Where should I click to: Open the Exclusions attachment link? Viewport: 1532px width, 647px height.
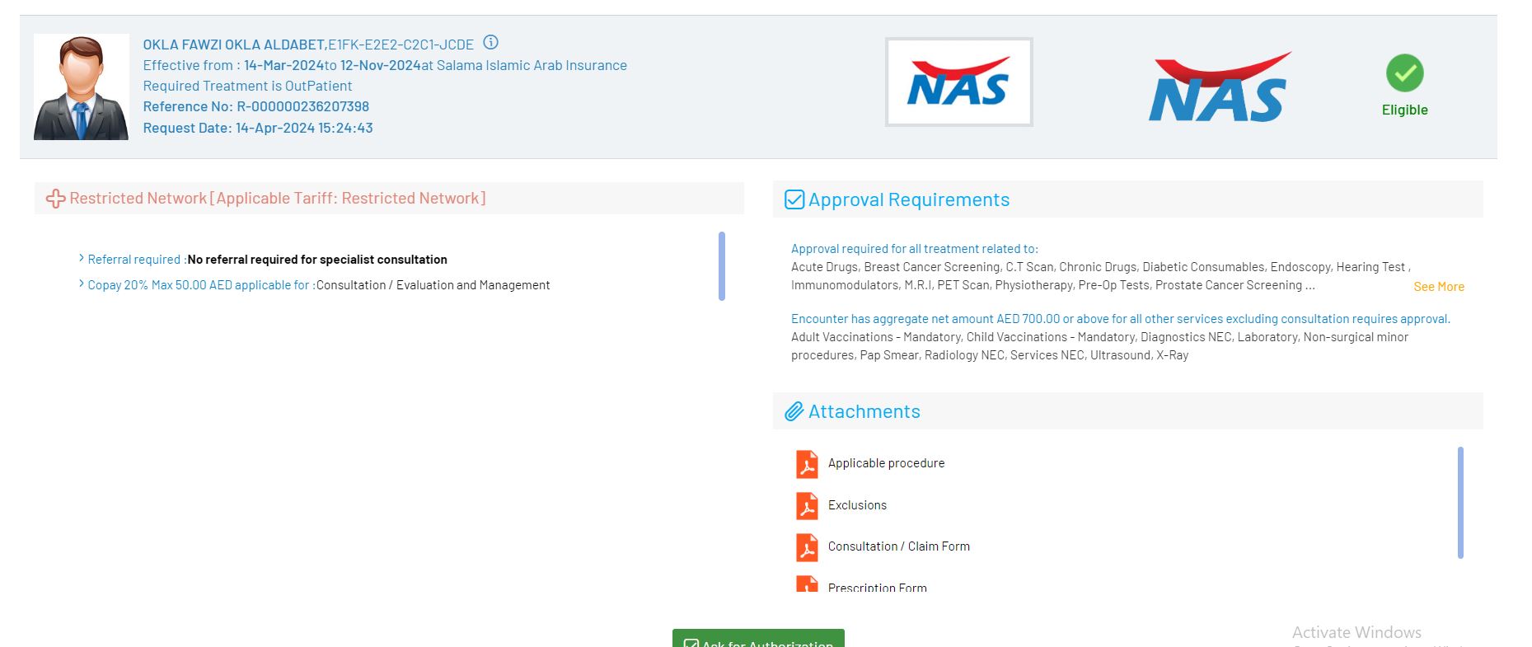[857, 505]
